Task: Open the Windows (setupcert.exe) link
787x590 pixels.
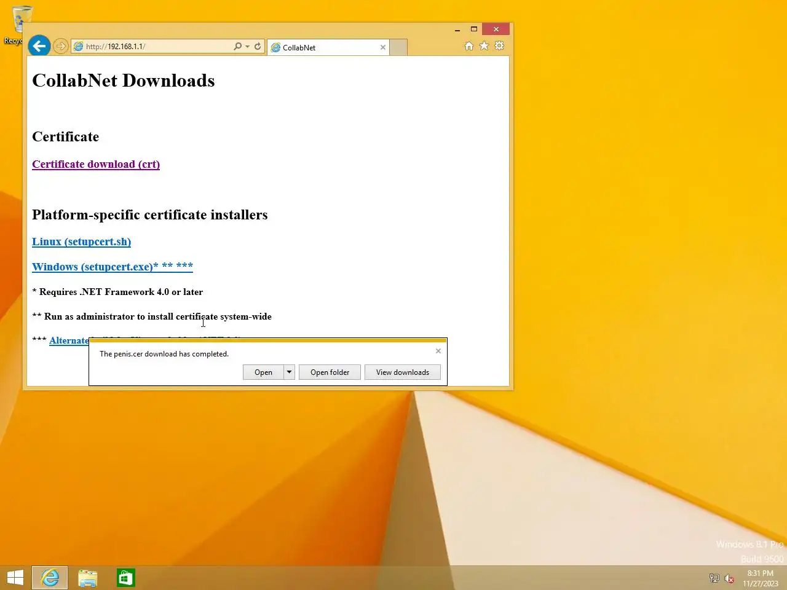Action: [x=113, y=267]
